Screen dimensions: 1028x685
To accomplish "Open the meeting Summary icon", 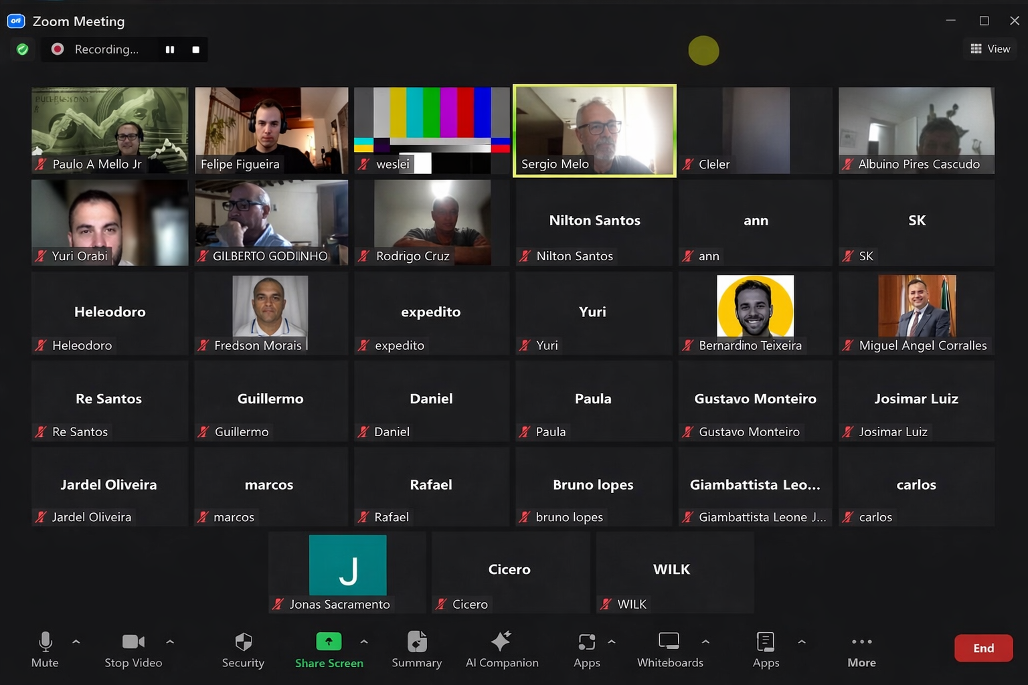I will coord(416,642).
